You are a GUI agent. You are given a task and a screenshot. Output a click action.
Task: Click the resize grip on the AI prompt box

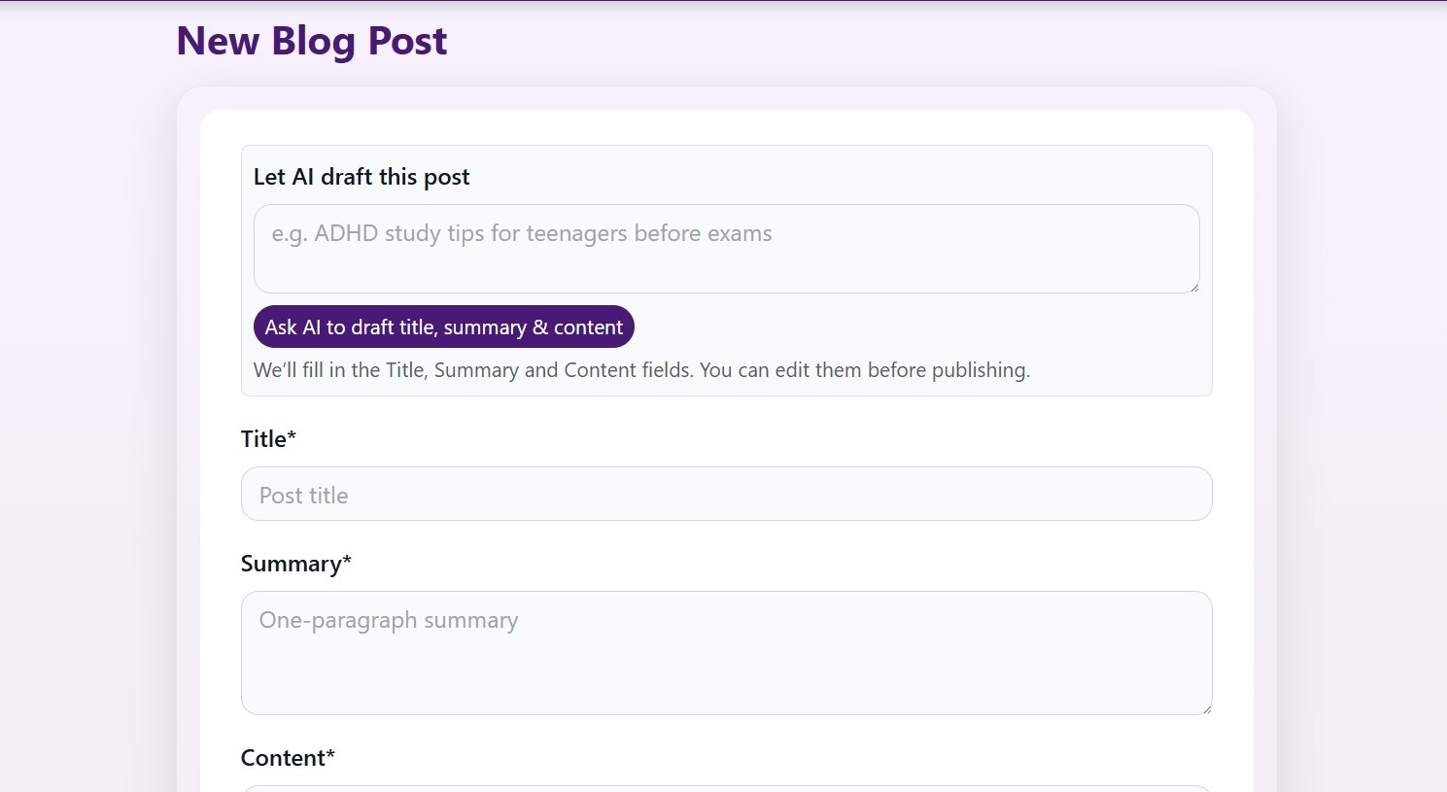(1194, 289)
